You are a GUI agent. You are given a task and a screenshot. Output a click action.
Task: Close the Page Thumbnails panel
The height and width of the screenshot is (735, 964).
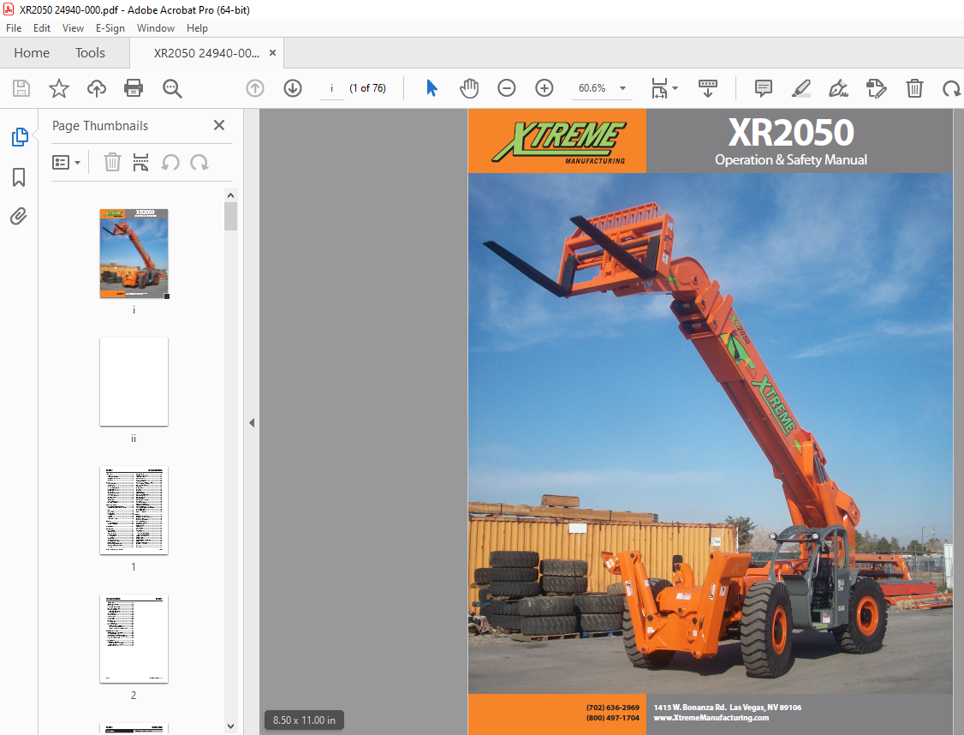[219, 125]
